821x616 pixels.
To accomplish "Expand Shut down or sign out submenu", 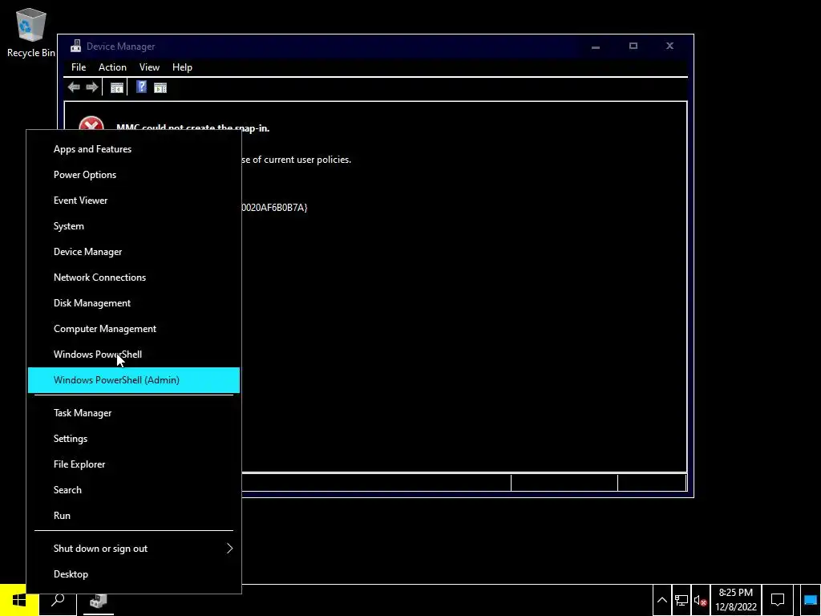I will [x=134, y=549].
